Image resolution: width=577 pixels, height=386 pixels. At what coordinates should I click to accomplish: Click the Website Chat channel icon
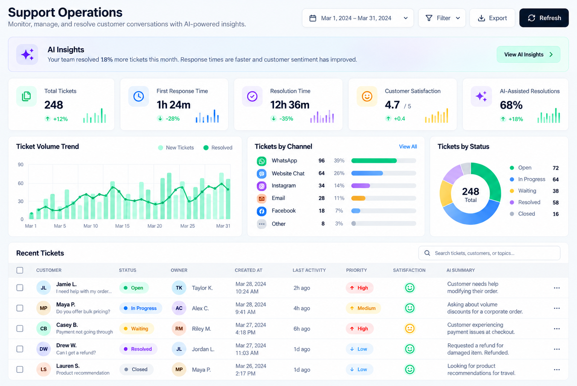pyautogui.click(x=262, y=174)
